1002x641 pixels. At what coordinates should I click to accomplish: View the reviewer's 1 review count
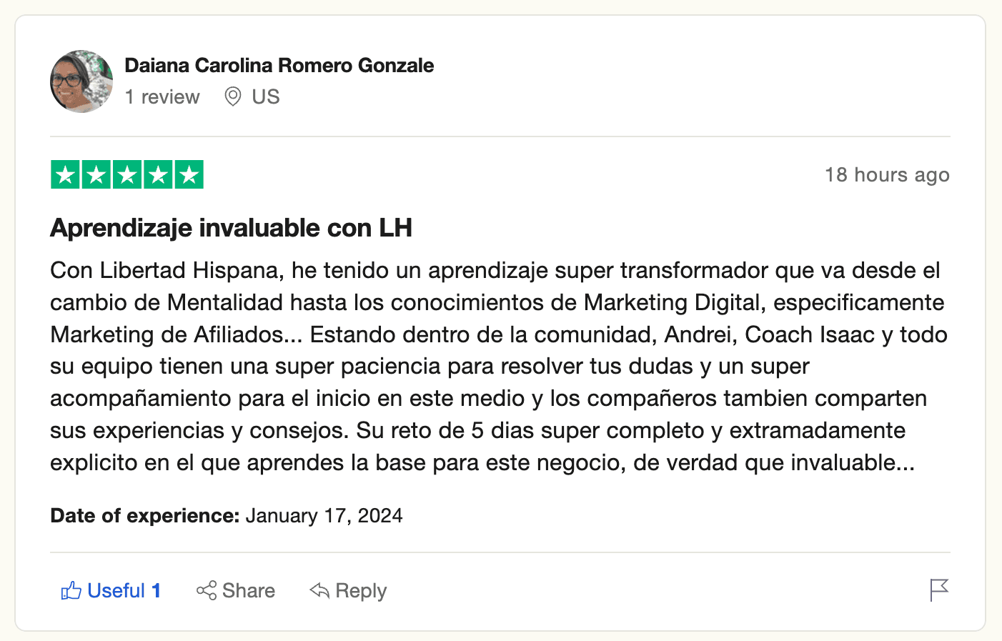click(162, 96)
